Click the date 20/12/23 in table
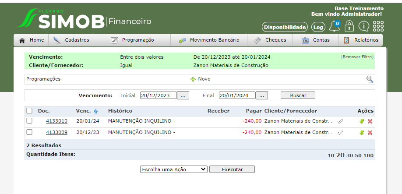This screenshot has height=194, width=402. [88, 133]
